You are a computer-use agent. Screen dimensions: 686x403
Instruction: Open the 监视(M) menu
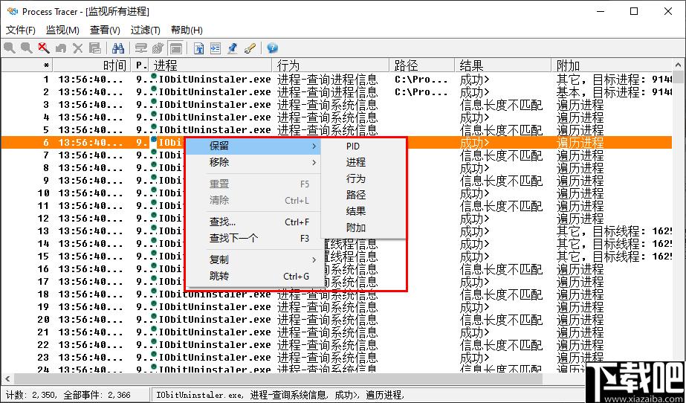coord(62,30)
